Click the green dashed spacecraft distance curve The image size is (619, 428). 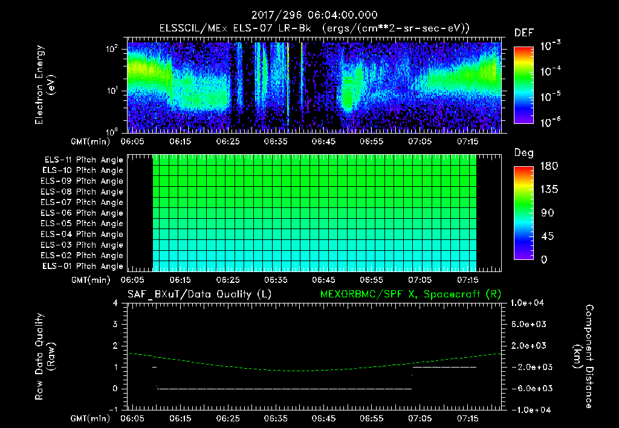coord(316,371)
